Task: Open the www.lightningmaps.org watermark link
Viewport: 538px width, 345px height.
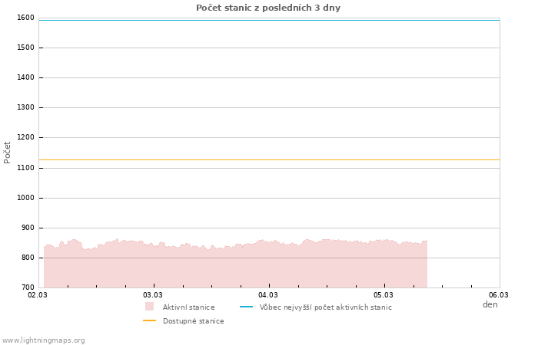Action: pyautogui.click(x=44, y=340)
